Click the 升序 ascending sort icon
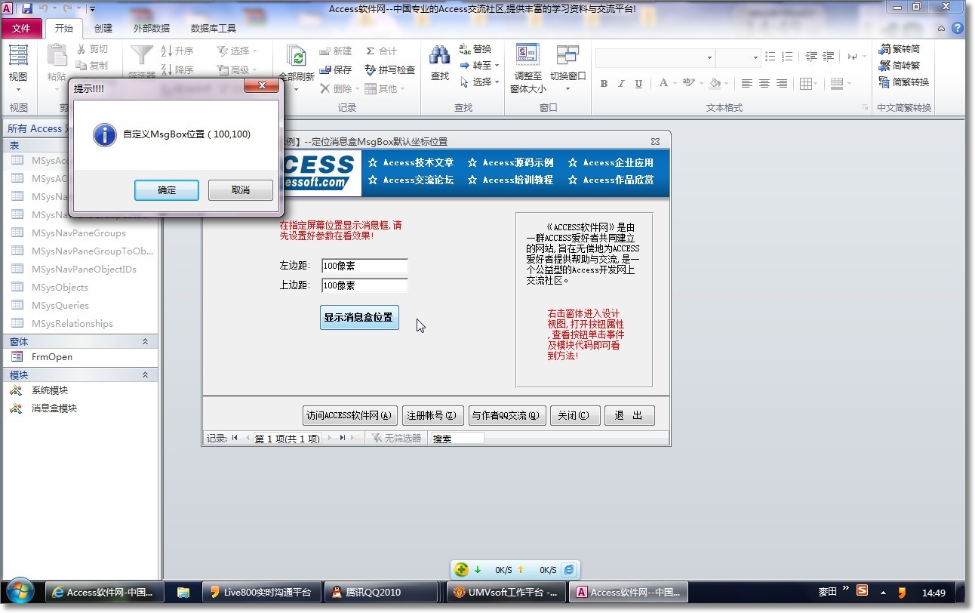This screenshot has width=975, height=613. (x=167, y=51)
